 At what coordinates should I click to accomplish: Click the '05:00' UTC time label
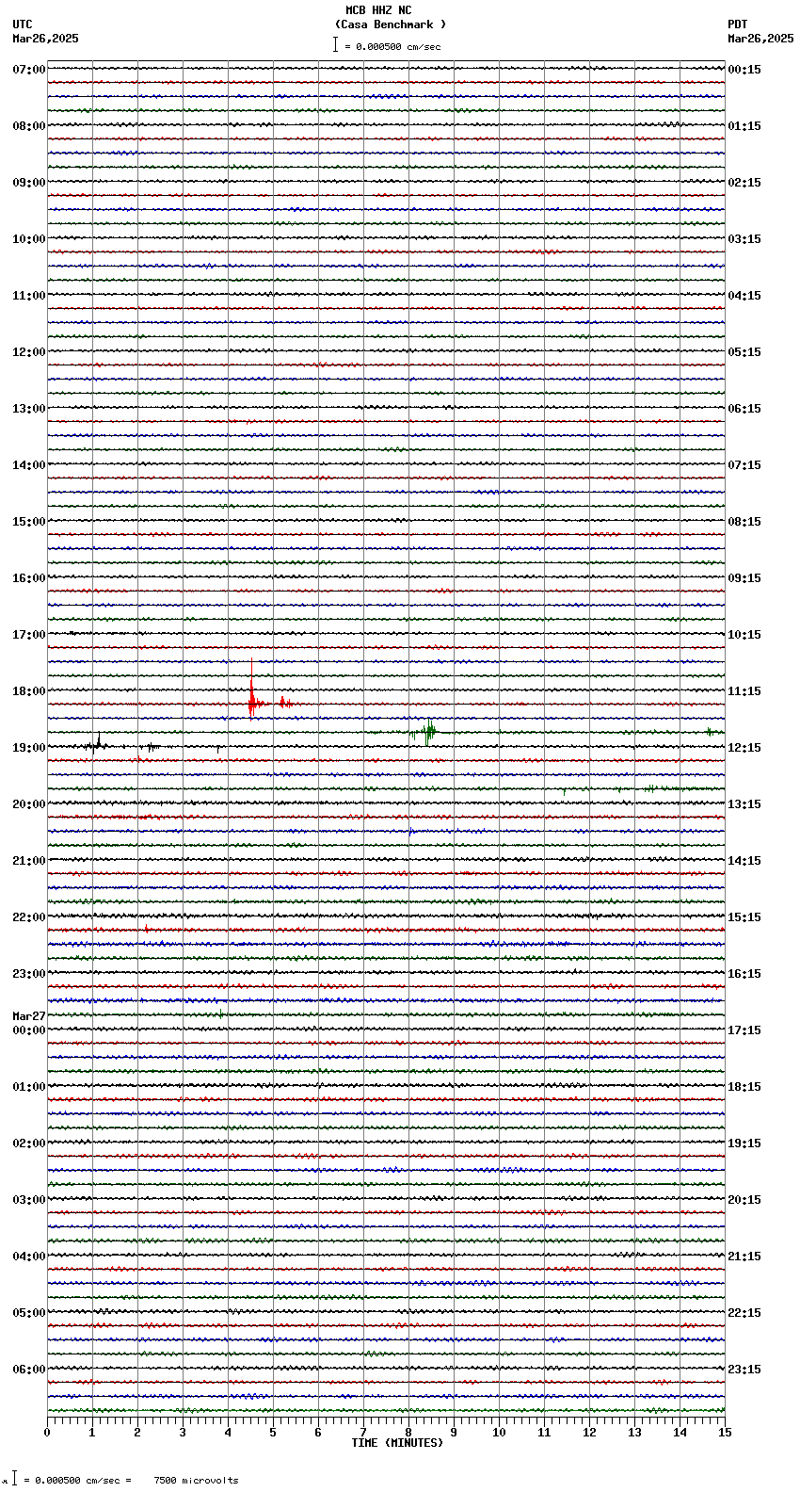pos(29,1313)
